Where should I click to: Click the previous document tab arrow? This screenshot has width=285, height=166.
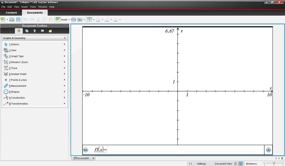tap(276, 158)
